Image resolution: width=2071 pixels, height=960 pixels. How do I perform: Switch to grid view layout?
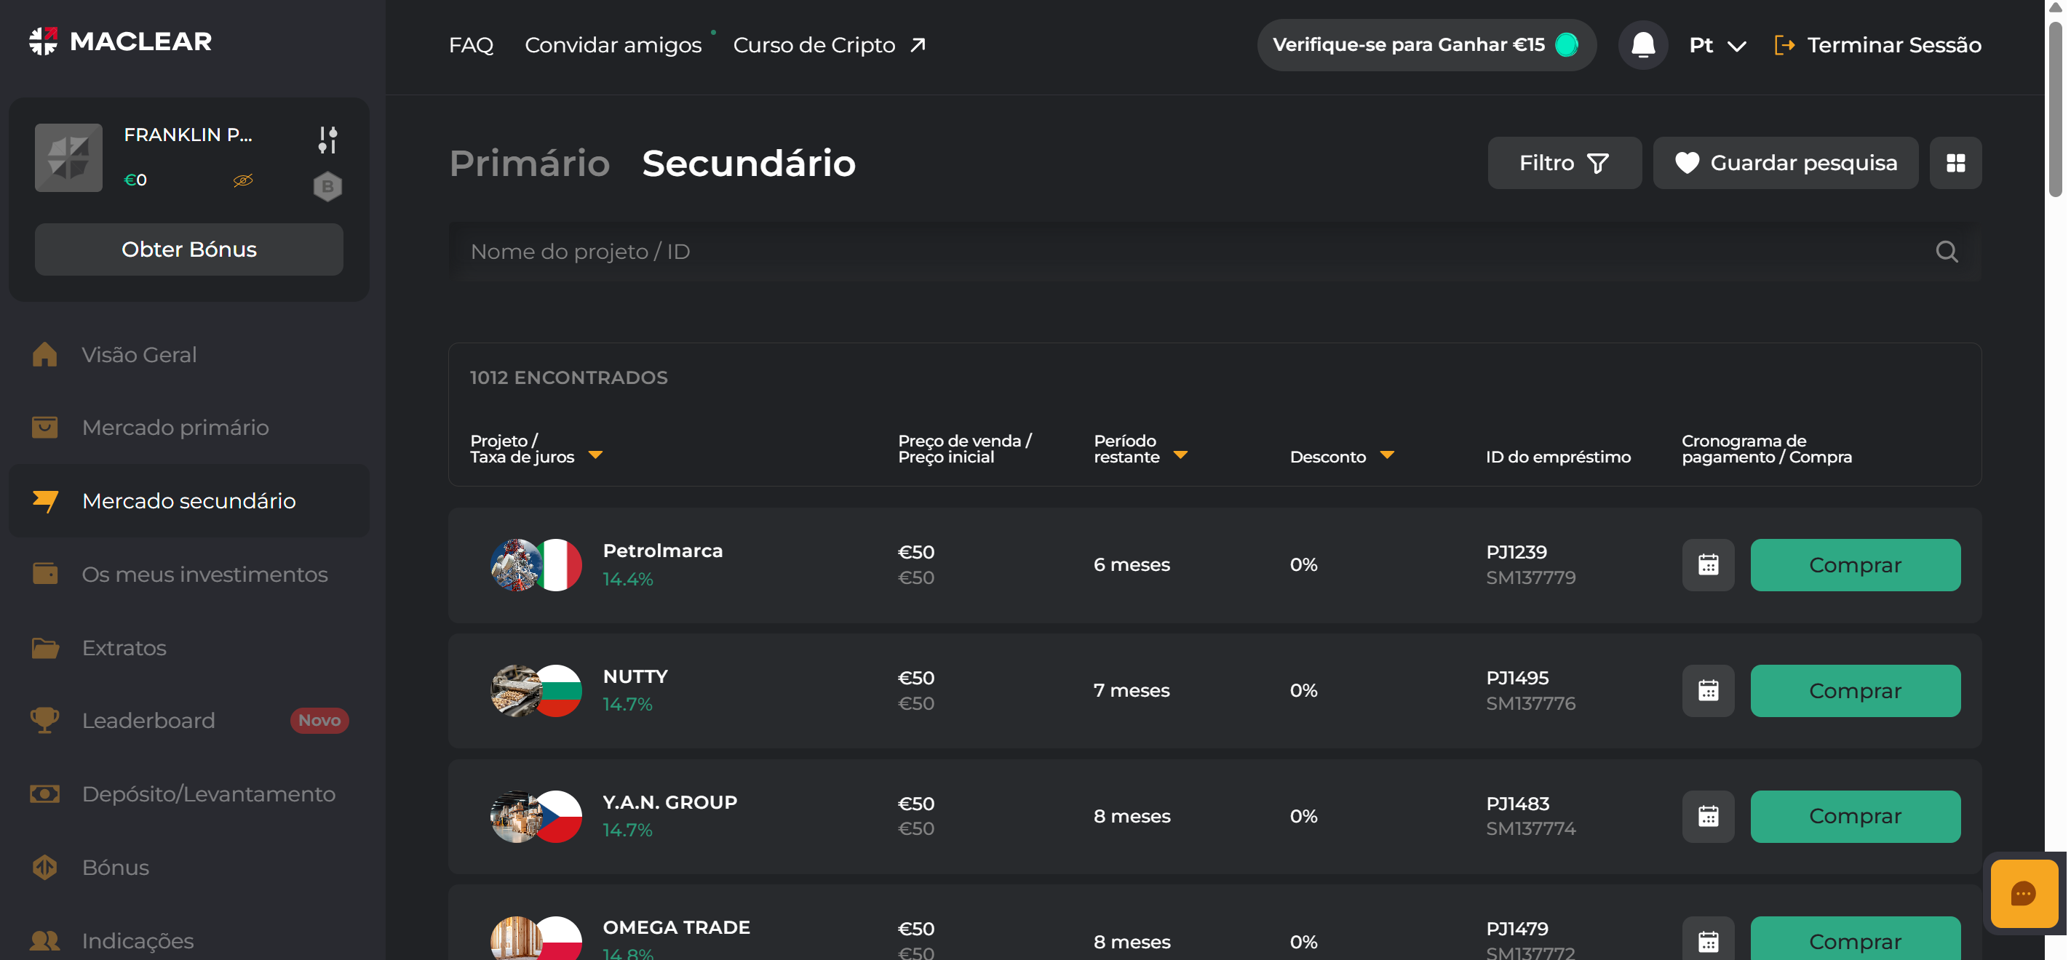[1955, 163]
